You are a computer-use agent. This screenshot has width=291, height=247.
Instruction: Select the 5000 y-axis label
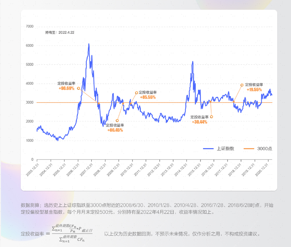(x=30, y=65)
